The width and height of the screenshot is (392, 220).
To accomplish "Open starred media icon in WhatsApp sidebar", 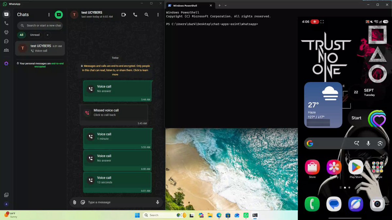I will click(6, 195).
